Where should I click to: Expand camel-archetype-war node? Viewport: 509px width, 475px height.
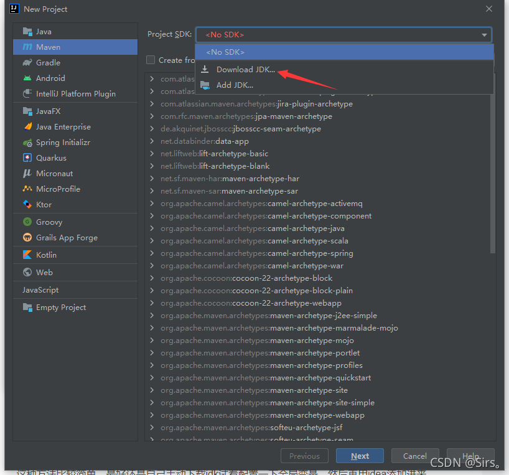152,266
